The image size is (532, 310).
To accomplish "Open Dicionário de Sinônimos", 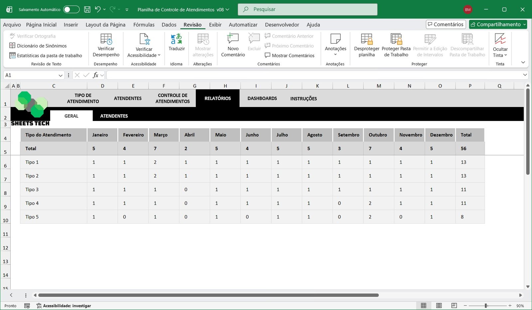I will 42,46.
